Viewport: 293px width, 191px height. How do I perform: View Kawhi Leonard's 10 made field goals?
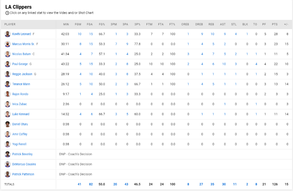[80, 34]
